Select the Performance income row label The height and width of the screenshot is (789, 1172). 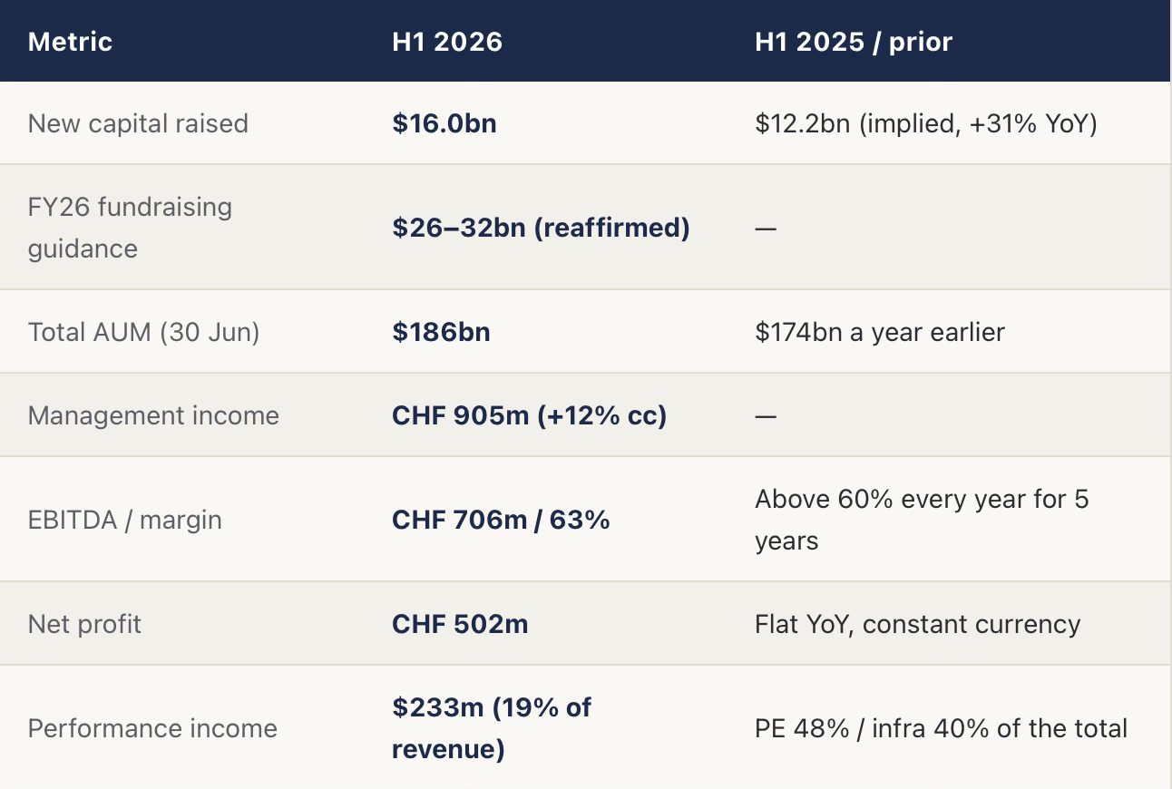tap(152, 728)
